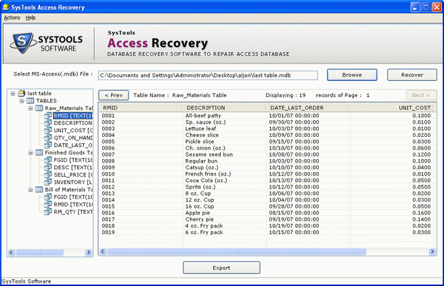The image size is (444, 286).
Task: Collapse the last table root node
Action: [x=14, y=94]
